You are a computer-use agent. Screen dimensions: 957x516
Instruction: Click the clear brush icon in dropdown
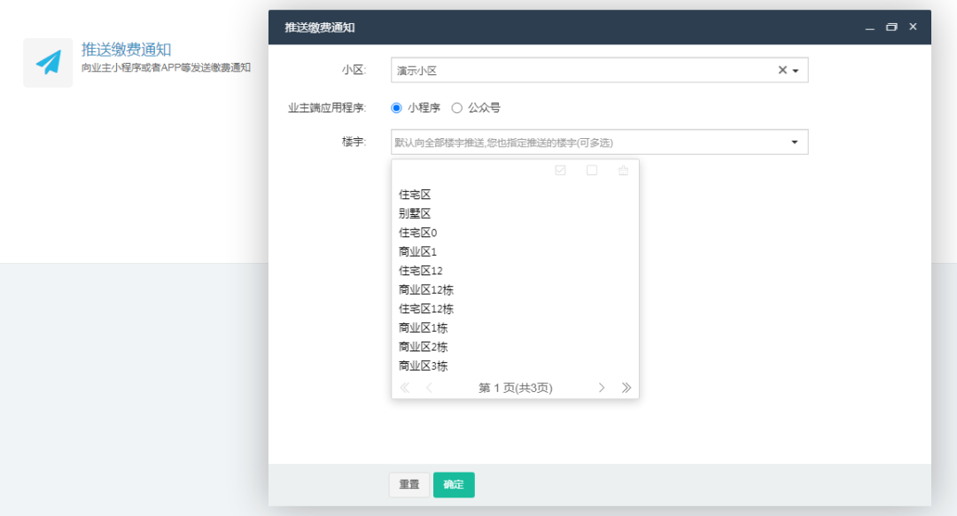(x=623, y=171)
